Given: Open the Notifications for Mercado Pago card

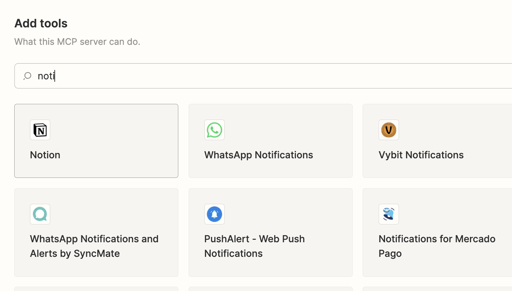Looking at the screenshot, I should (437, 232).
